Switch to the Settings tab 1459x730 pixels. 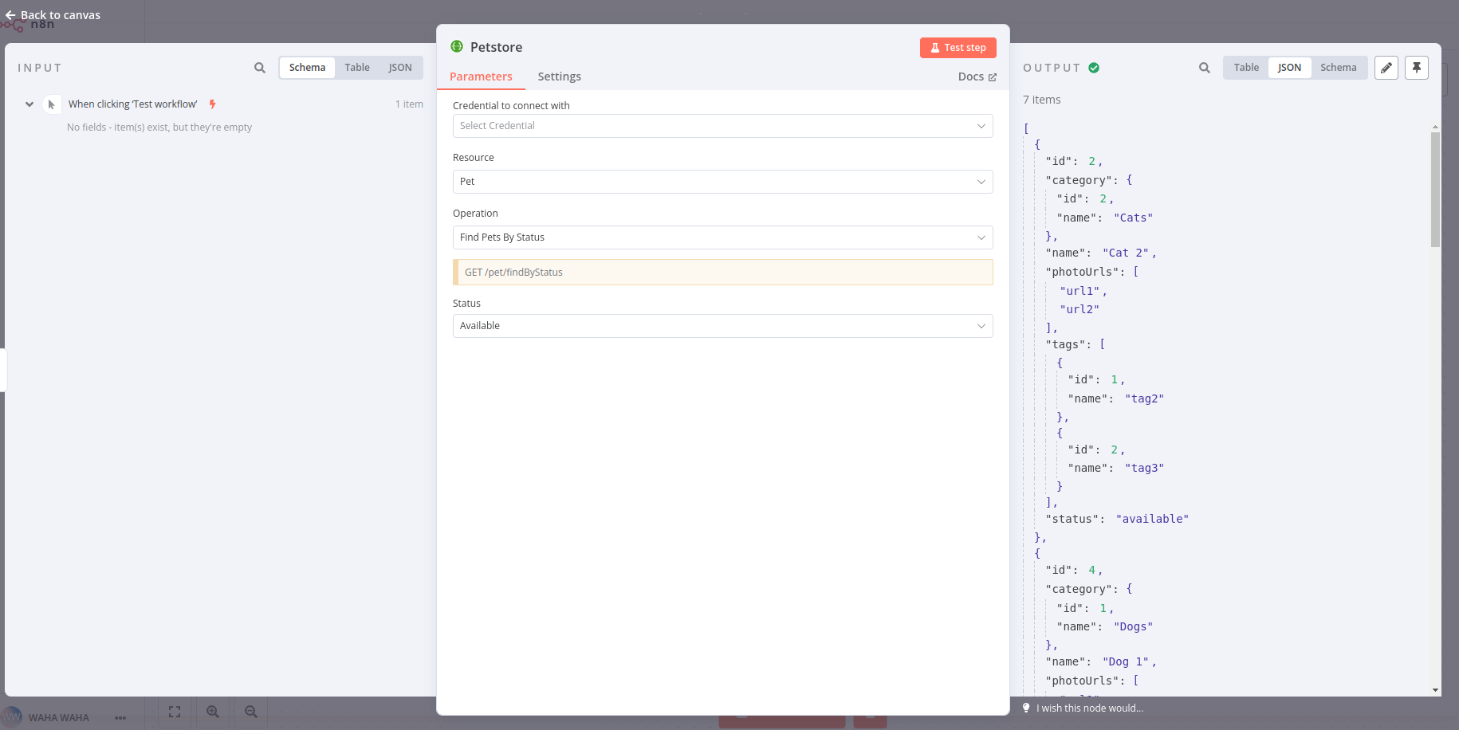point(559,77)
